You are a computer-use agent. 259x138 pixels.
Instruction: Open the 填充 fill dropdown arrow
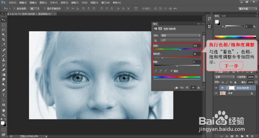256,82
